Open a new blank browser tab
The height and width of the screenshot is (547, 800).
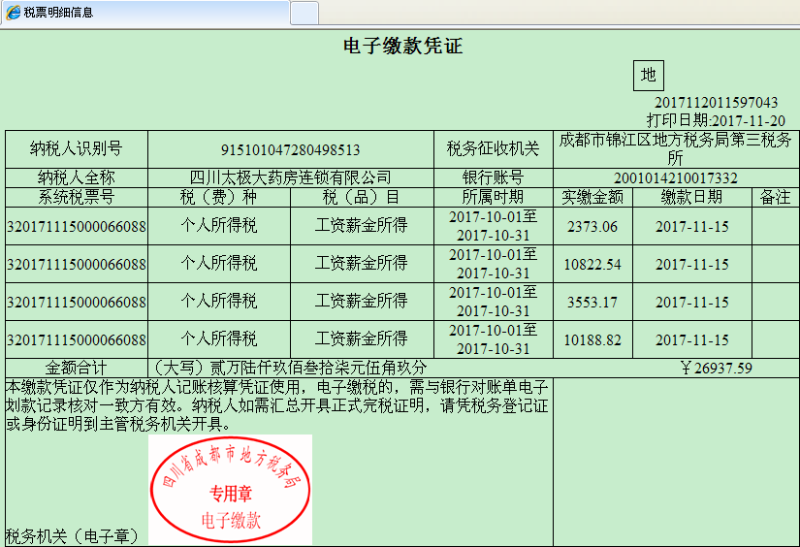click(x=304, y=13)
